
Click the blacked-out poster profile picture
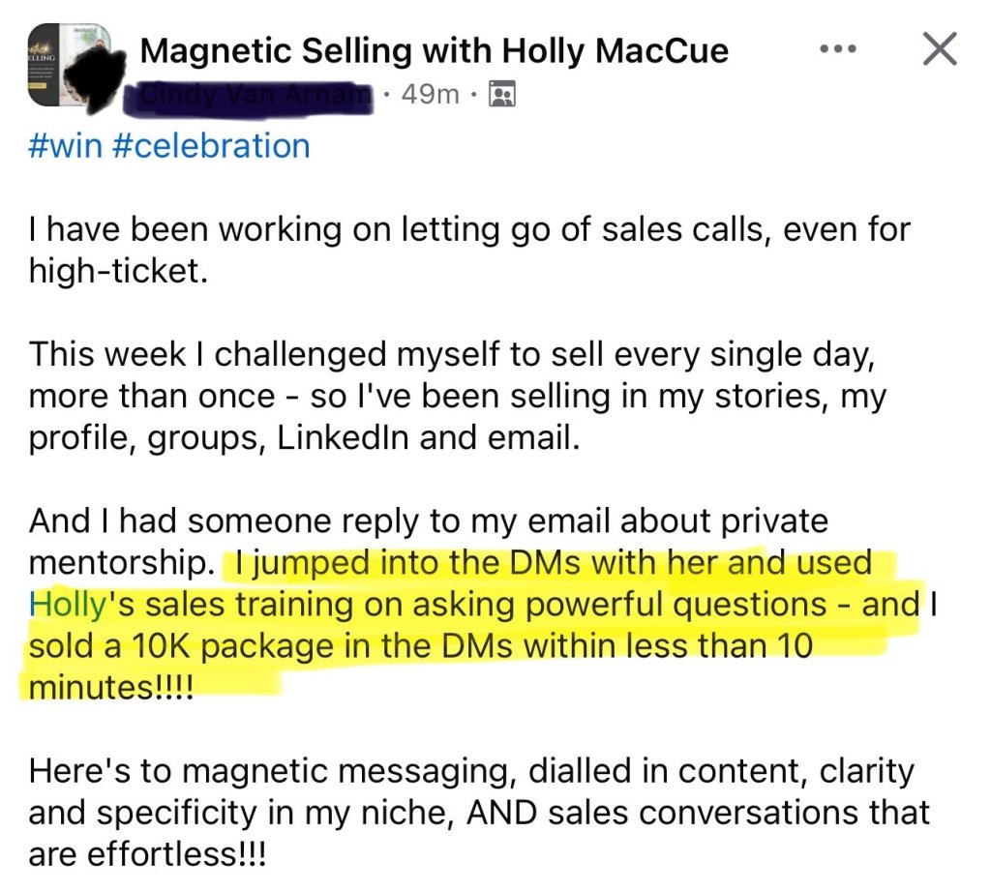pyautogui.click(x=101, y=74)
